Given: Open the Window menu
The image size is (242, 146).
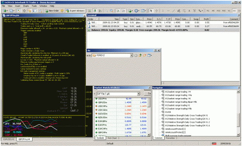Looking at the screenshot, I should (43, 6).
